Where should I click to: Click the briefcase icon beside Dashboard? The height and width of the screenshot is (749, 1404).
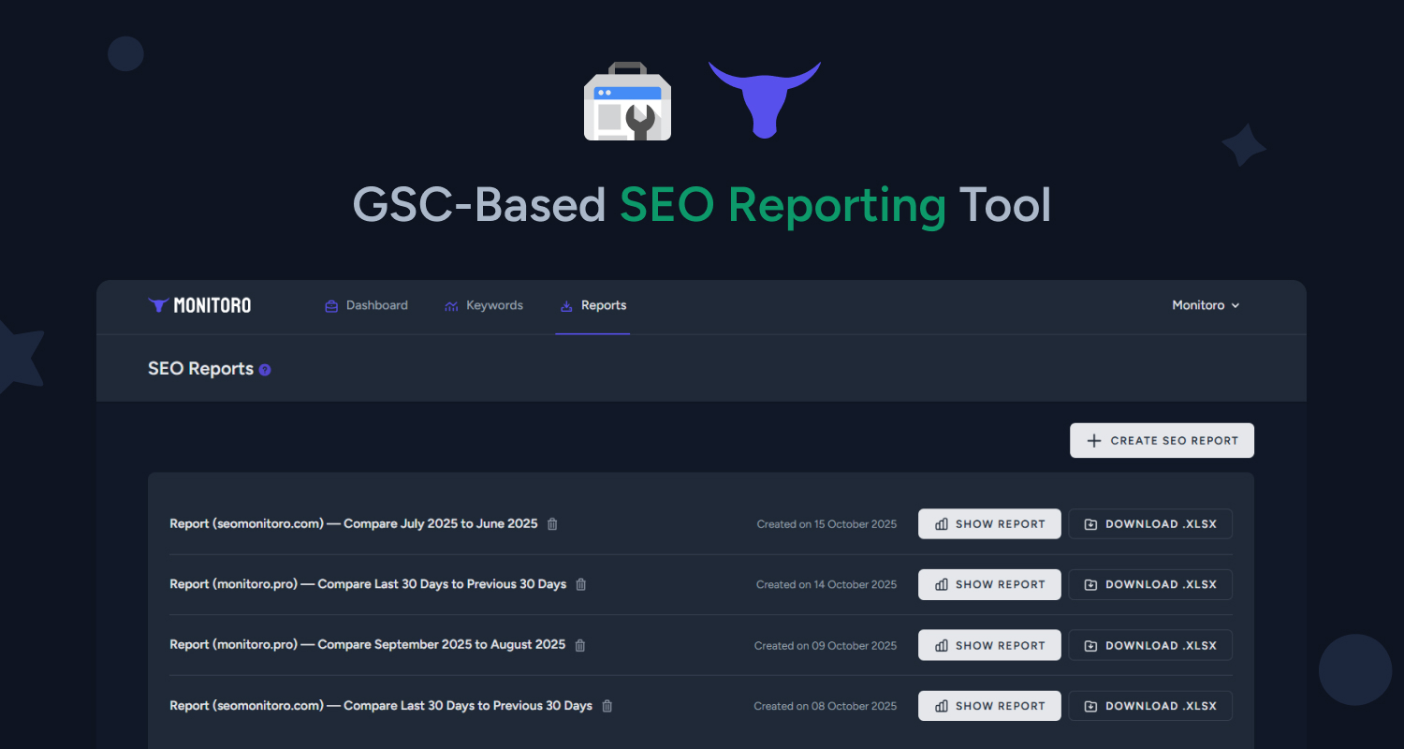[x=330, y=305]
